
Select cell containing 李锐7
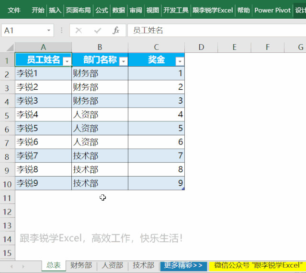coord(43,156)
